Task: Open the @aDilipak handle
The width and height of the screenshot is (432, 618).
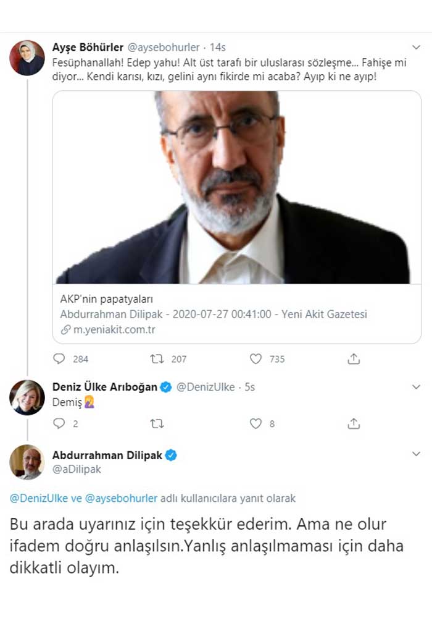Action: [x=77, y=469]
